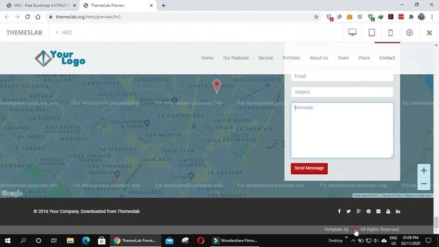
Task: Click the Your Logo image
Action: 60,58
